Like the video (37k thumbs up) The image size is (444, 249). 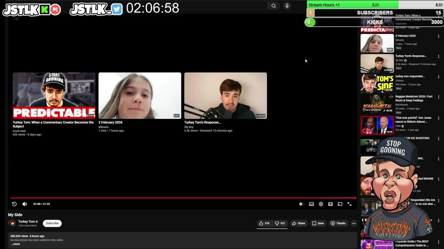(264, 223)
